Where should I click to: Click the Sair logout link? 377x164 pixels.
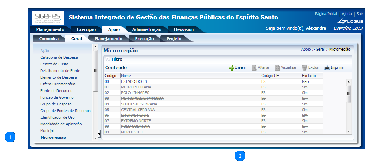pos(360,14)
